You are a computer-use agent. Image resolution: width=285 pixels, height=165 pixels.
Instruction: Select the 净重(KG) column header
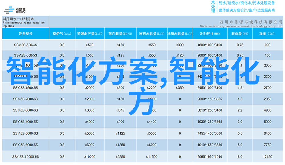coord(267,34)
